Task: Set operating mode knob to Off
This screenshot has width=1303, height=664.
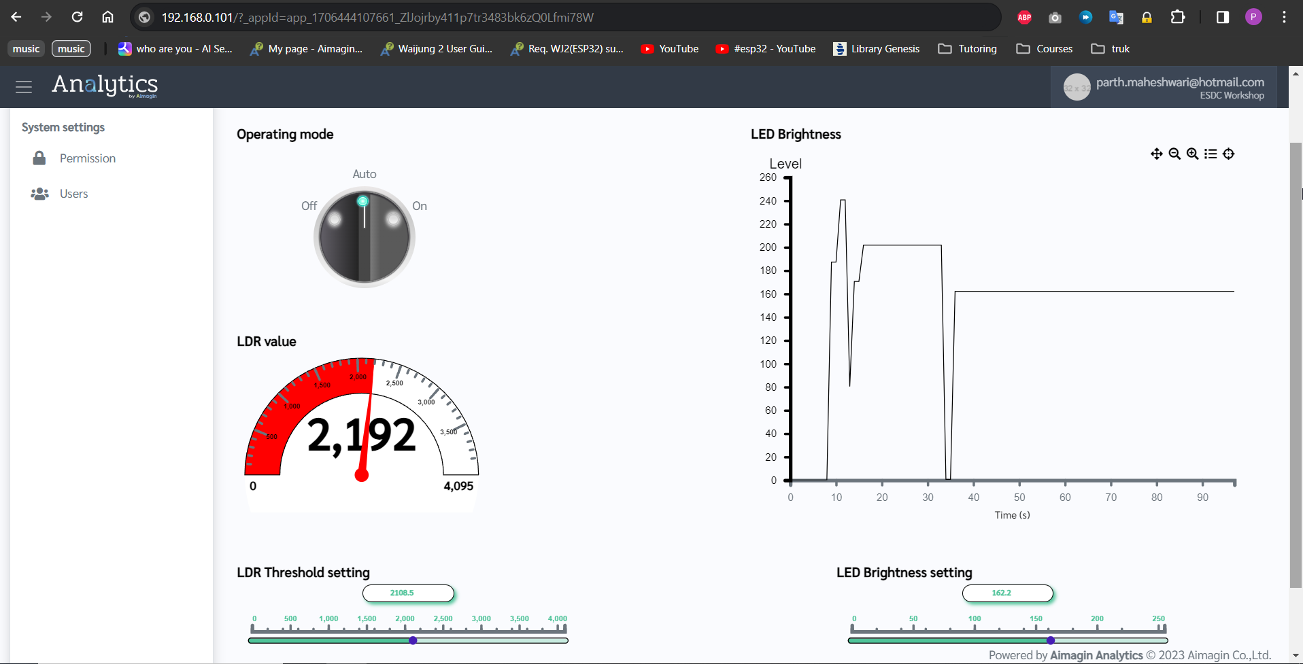Action: (309, 206)
